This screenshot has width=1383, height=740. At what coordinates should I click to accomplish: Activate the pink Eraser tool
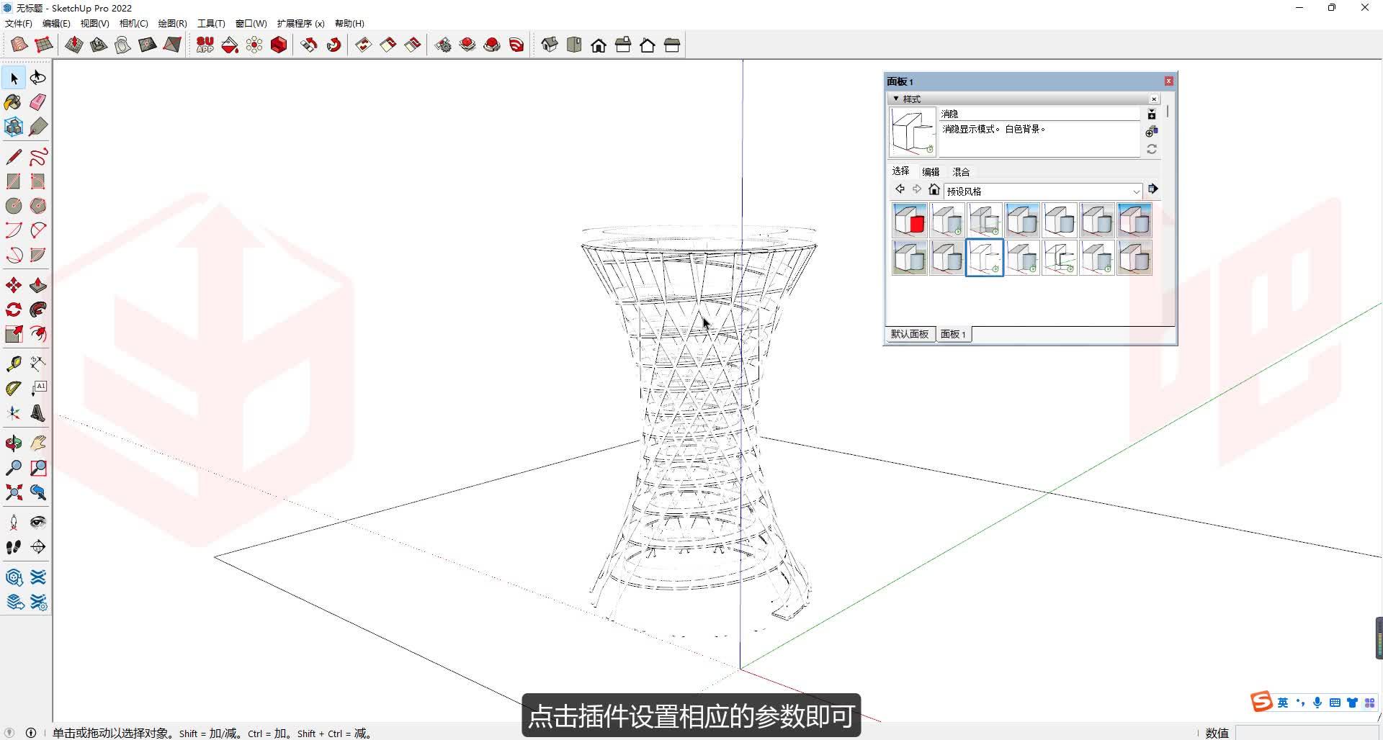38,102
